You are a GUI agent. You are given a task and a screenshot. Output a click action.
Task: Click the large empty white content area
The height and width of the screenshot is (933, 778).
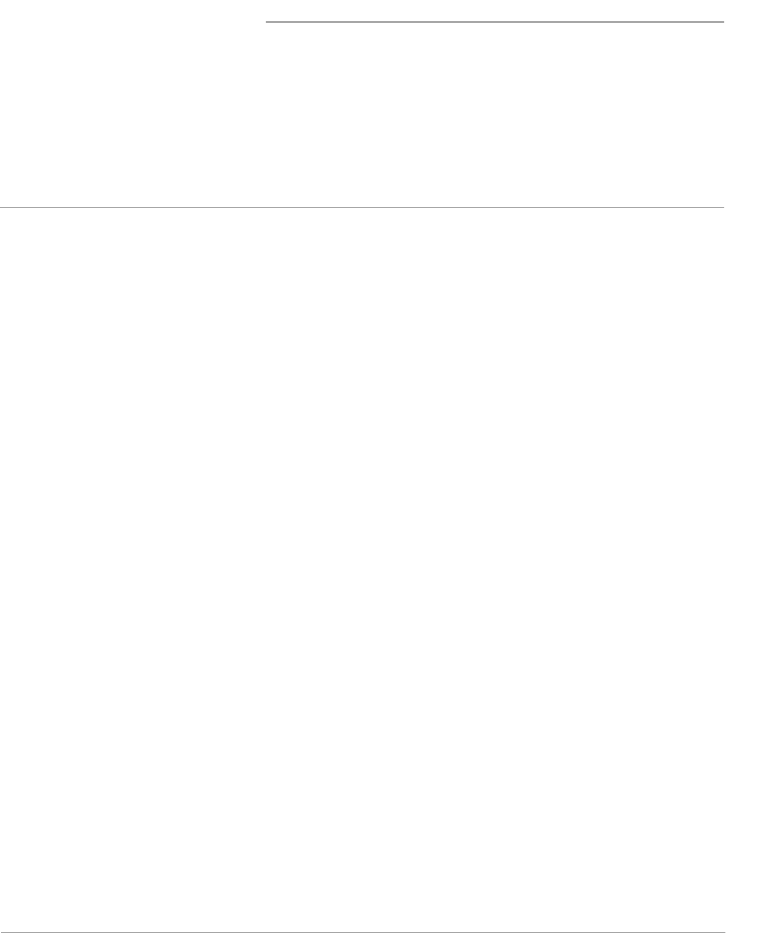(x=362, y=569)
